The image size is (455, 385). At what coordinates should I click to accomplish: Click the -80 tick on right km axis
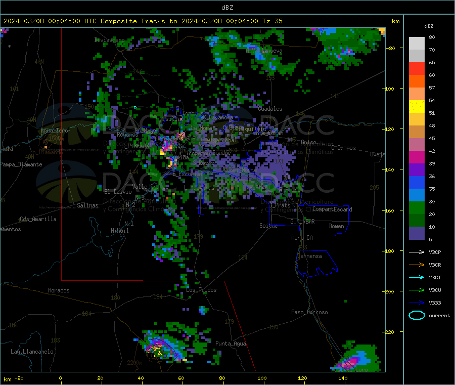[390, 48]
